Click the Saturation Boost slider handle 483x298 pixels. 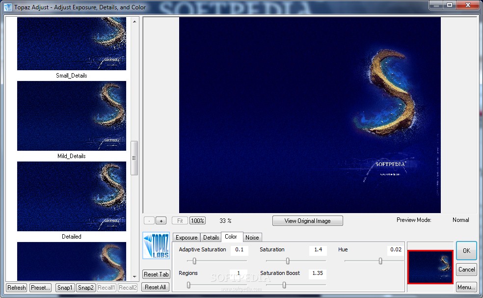[x=284, y=285]
